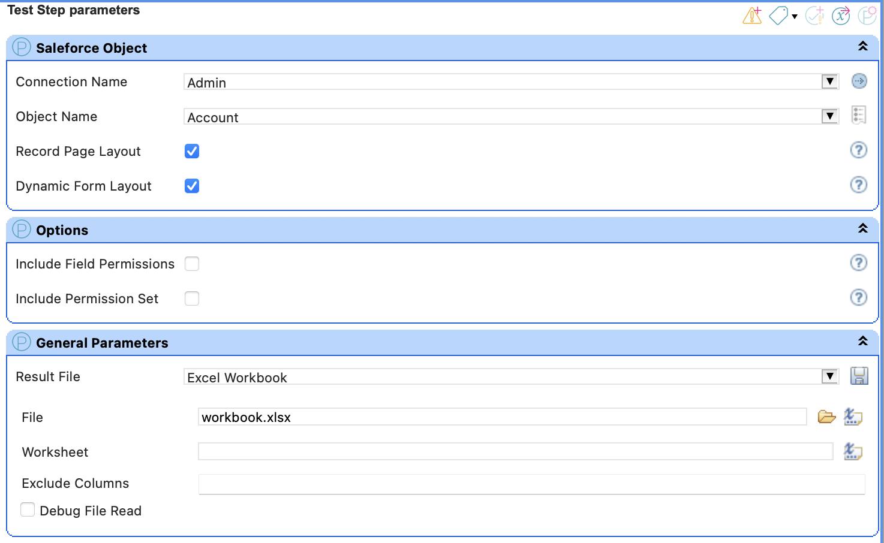The height and width of the screenshot is (543, 884).
Task: Click the test connection icon beside Connection Name
Action: coord(859,81)
